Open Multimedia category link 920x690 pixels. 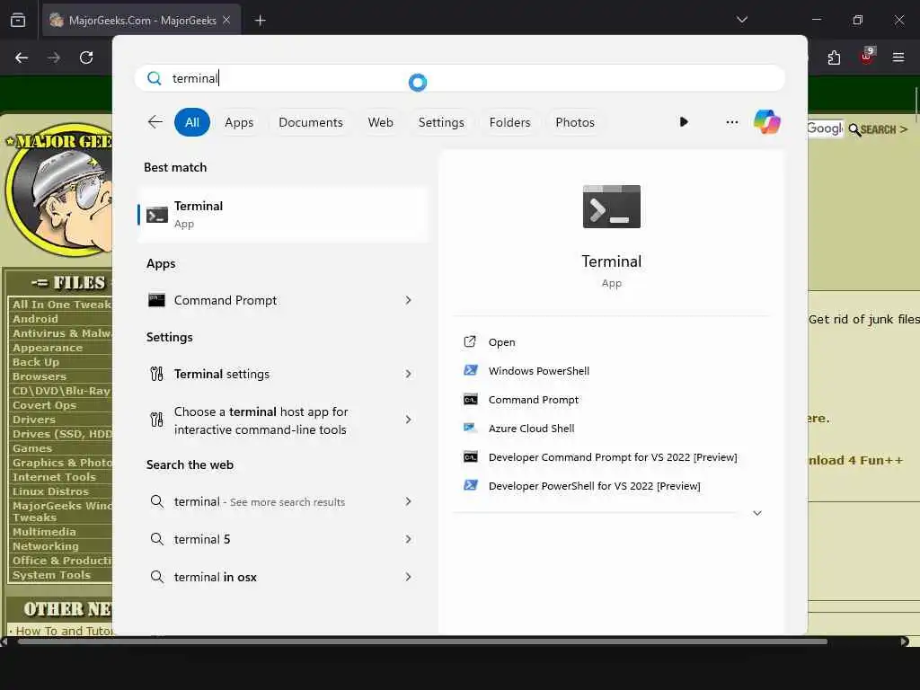44,532
